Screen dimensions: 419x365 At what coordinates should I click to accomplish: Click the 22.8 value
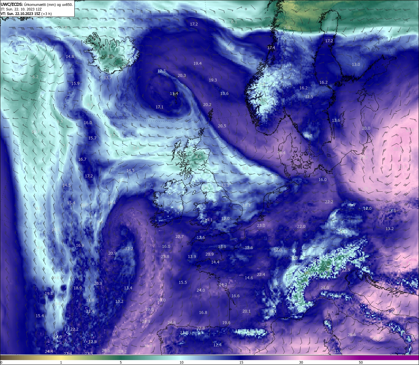pos(201,328)
